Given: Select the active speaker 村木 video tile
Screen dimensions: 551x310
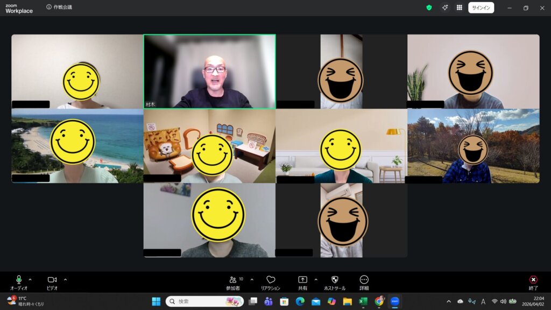Looking at the screenshot, I should click(x=209, y=71).
